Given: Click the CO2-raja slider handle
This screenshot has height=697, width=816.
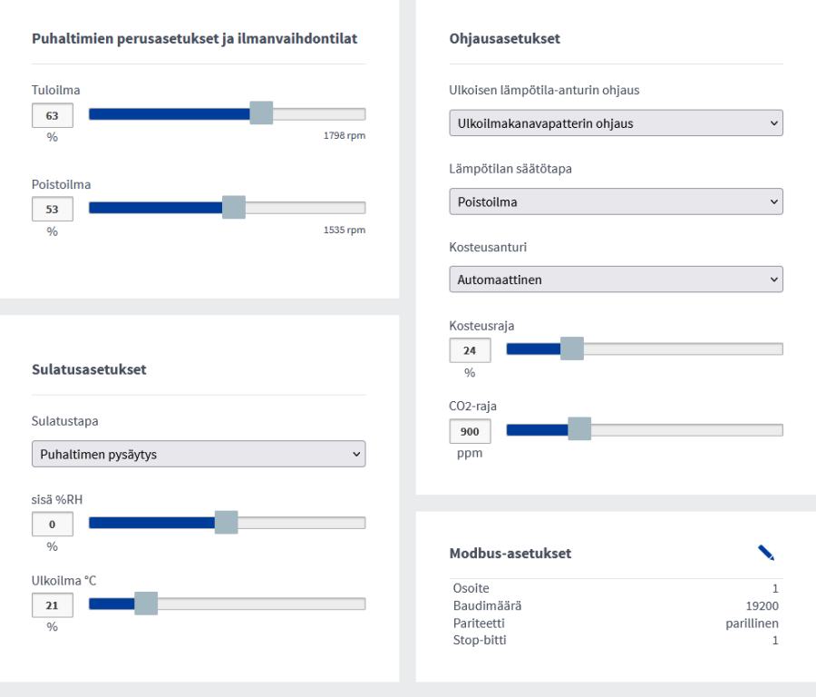Looking at the screenshot, I should coord(579,429).
